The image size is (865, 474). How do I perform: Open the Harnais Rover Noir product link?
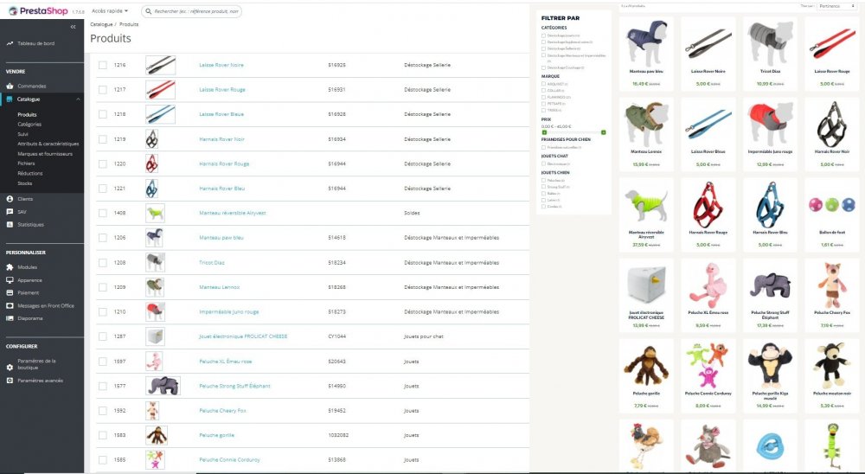221,139
